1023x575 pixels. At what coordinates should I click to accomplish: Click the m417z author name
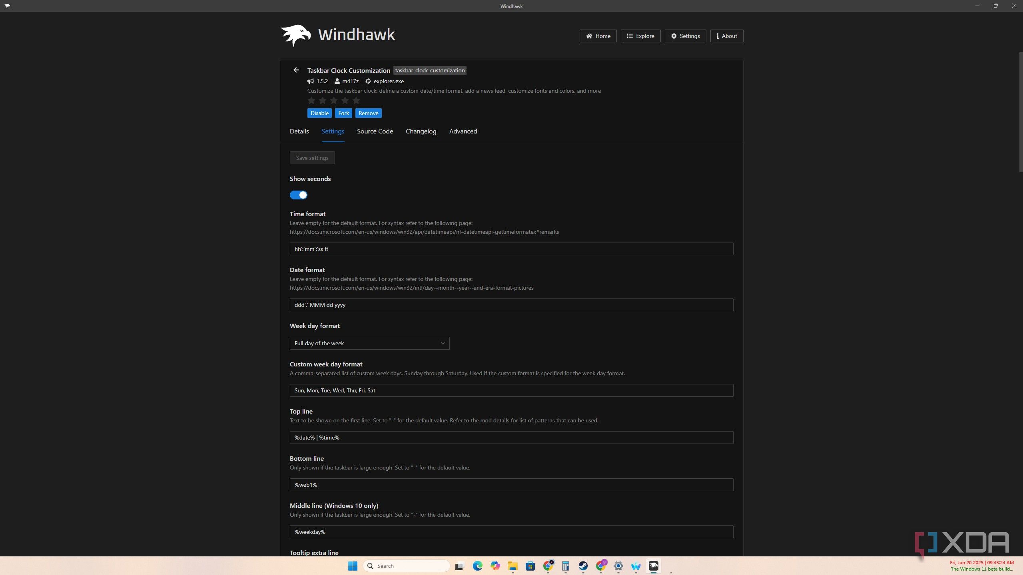tap(350, 81)
